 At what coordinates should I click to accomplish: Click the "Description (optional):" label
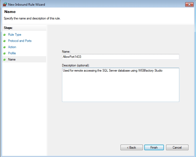(x=75, y=65)
